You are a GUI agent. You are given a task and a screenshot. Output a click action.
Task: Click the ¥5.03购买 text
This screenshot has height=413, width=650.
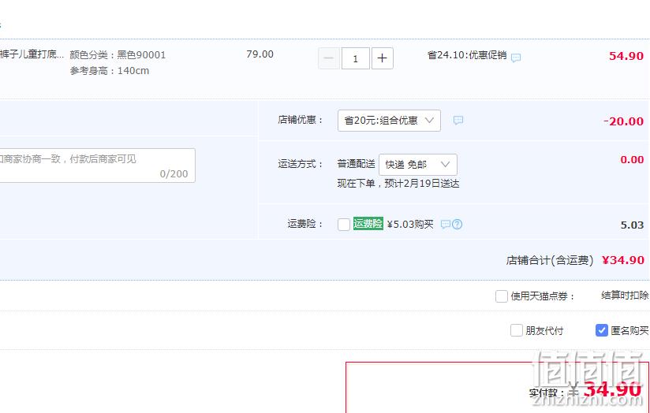click(x=410, y=224)
